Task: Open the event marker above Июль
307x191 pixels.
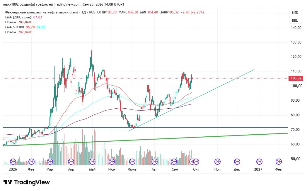Action: tap(132, 162)
